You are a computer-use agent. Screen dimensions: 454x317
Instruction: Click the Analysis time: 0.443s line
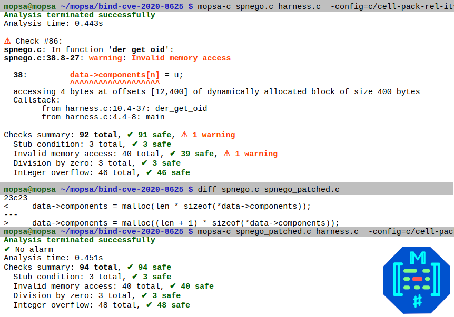point(53,24)
